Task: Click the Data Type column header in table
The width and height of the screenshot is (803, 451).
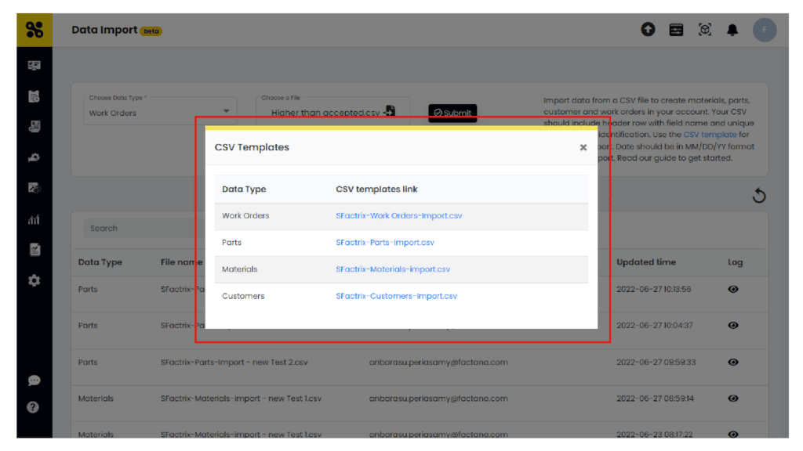Action: (x=100, y=262)
